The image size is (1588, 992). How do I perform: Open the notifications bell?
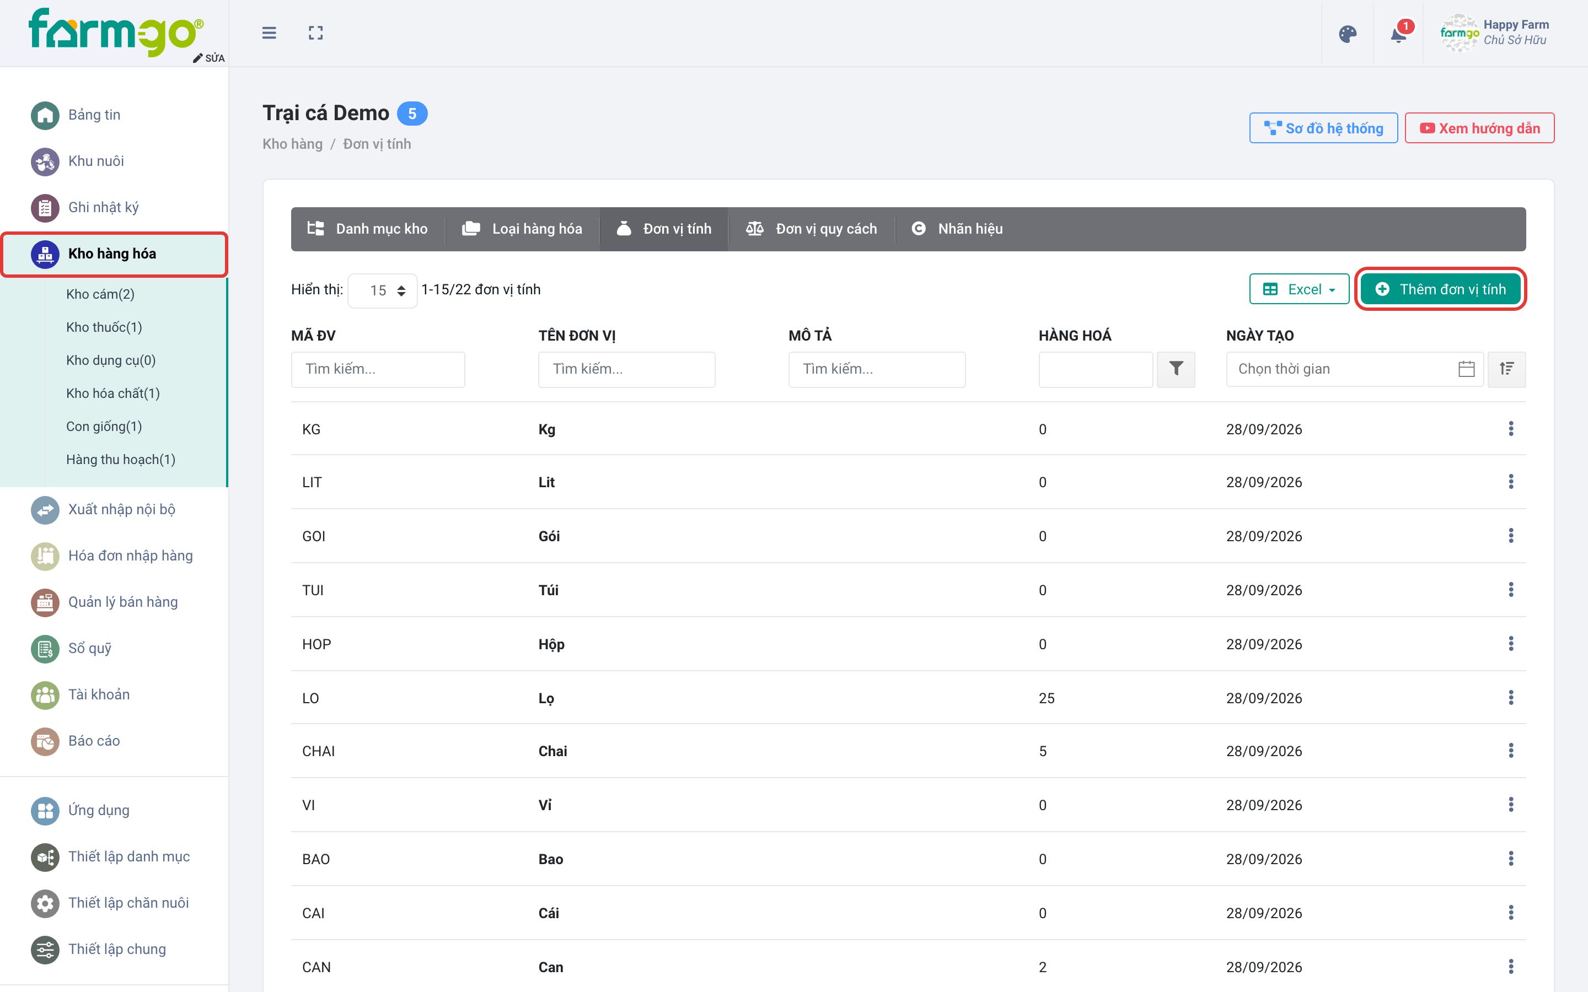click(1398, 34)
